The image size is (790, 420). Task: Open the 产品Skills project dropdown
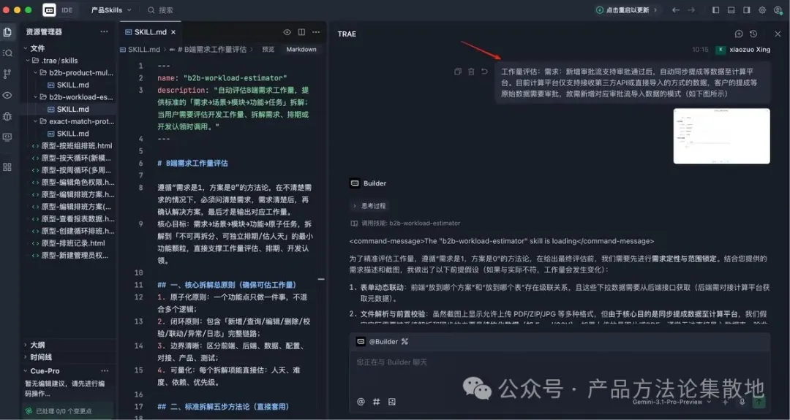click(111, 10)
